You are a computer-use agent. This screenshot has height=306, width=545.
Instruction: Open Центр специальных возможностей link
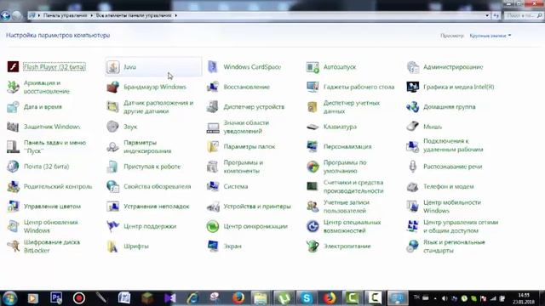352,226
